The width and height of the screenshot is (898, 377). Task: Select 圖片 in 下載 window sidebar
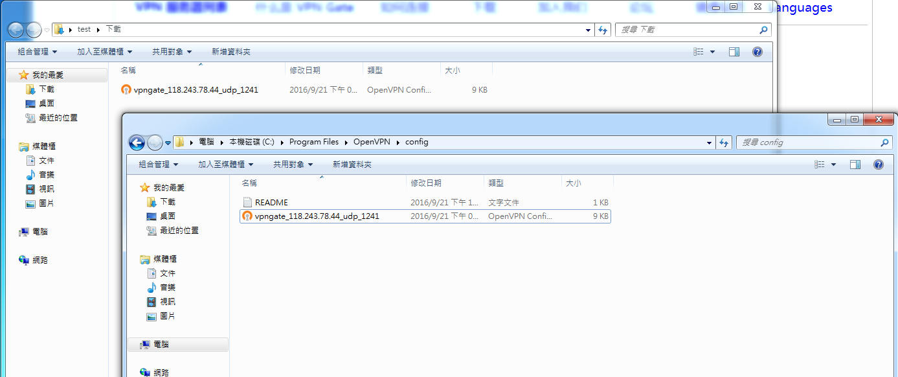tap(41, 203)
